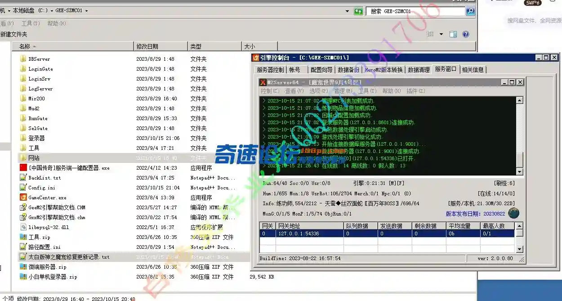Click the 小白单机登录器.zip archive icon
This screenshot has height=301, width=562.
[x=23, y=277]
